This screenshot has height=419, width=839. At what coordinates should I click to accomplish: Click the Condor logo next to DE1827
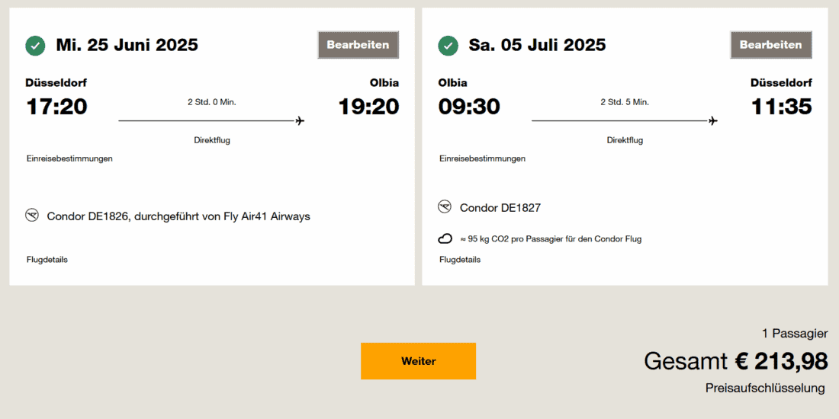pos(445,207)
